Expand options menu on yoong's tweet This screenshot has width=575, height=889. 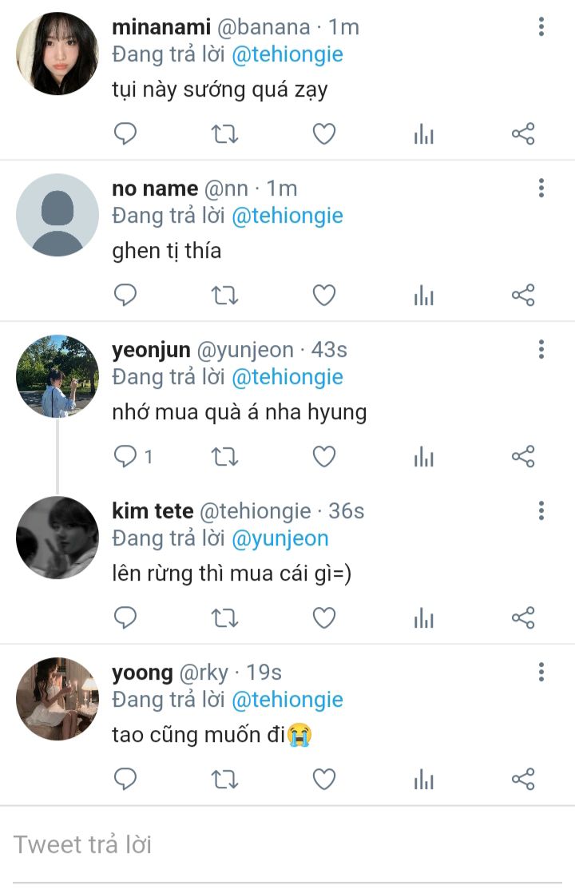pos(541,672)
